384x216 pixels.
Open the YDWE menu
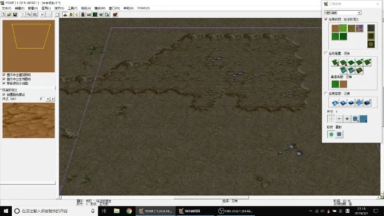[143, 8]
